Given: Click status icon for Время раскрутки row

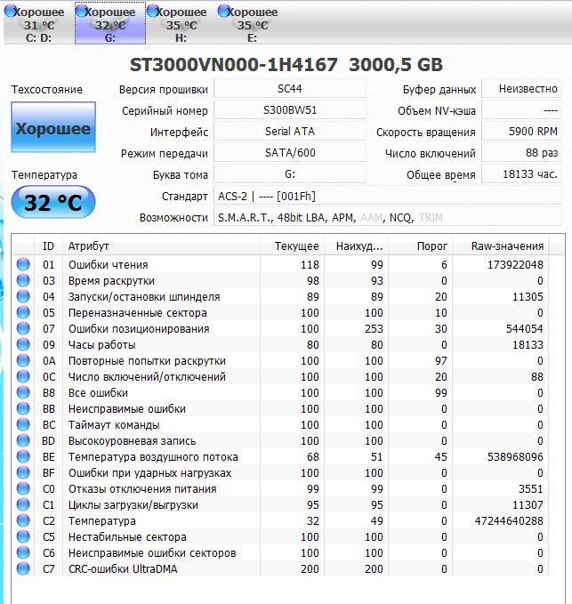Looking at the screenshot, I should point(23,280).
